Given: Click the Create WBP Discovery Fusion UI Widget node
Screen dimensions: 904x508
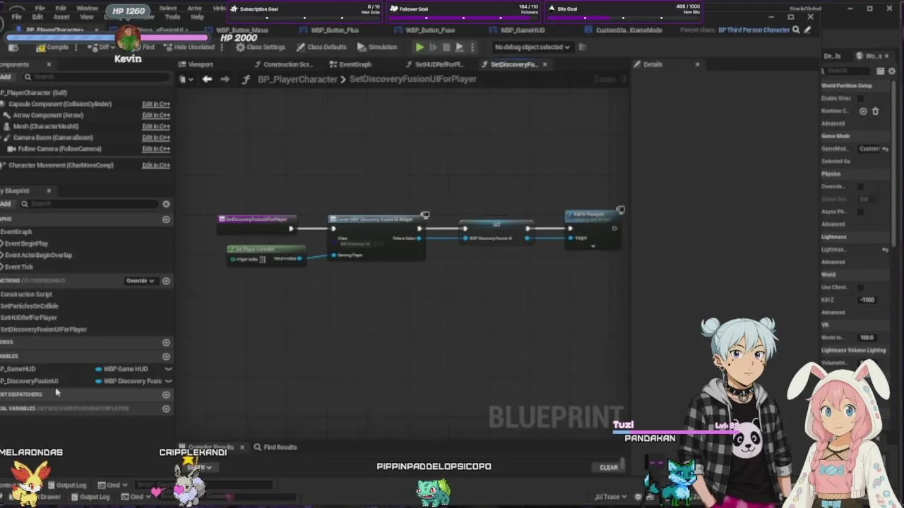Looking at the screenshot, I should tap(376, 238).
